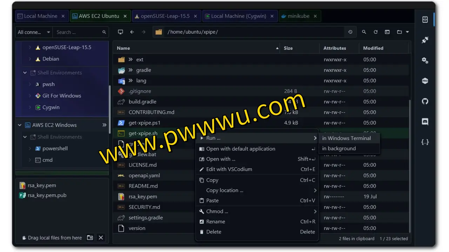Open terminal icon in file browser toolbar

(x=387, y=32)
